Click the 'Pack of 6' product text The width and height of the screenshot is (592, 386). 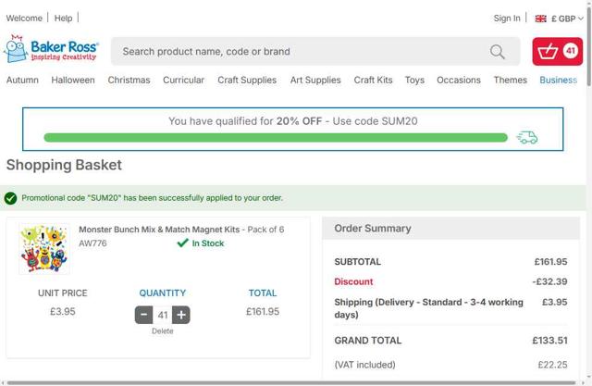point(265,230)
